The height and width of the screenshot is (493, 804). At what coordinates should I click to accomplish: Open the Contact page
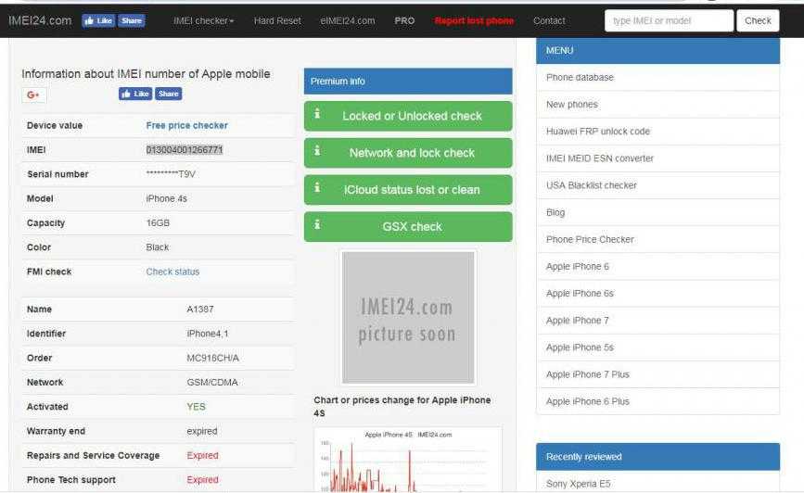coord(549,20)
